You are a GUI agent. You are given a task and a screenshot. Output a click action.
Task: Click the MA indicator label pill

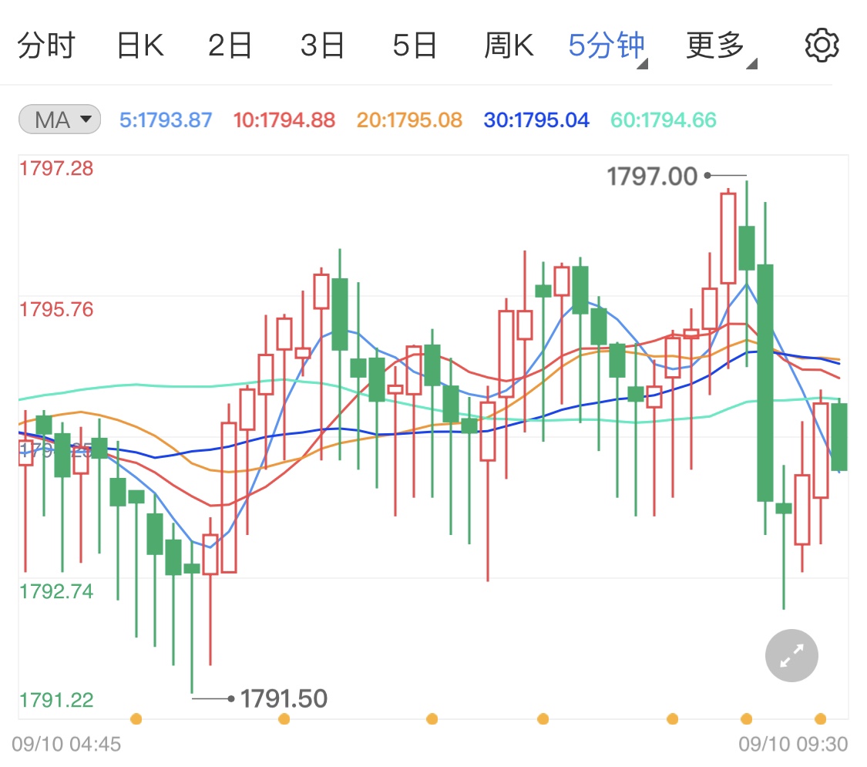(59, 119)
